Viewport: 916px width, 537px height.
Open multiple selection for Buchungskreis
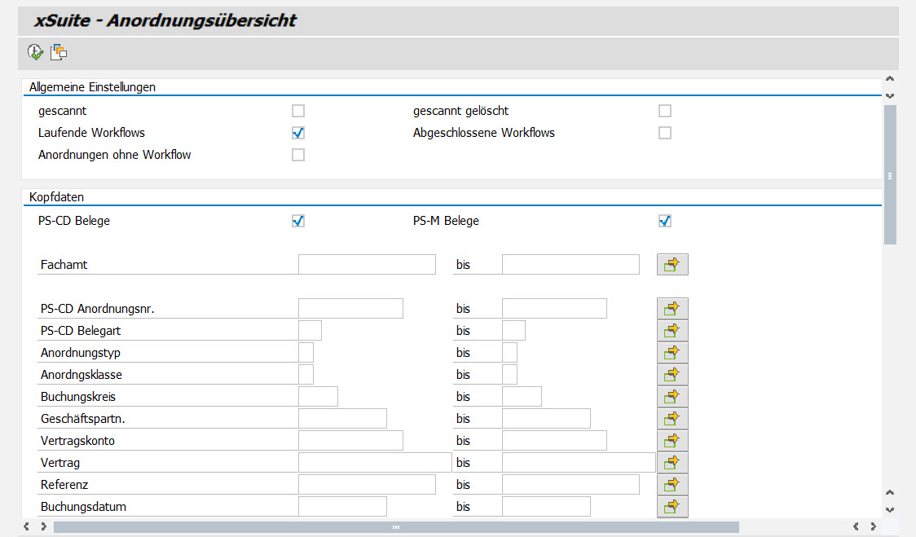pos(672,396)
